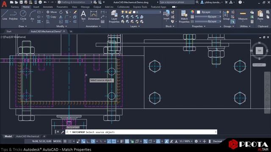The image size is (271, 152).
Task: Click the command line wrench icon
Action: click(62, 132)
